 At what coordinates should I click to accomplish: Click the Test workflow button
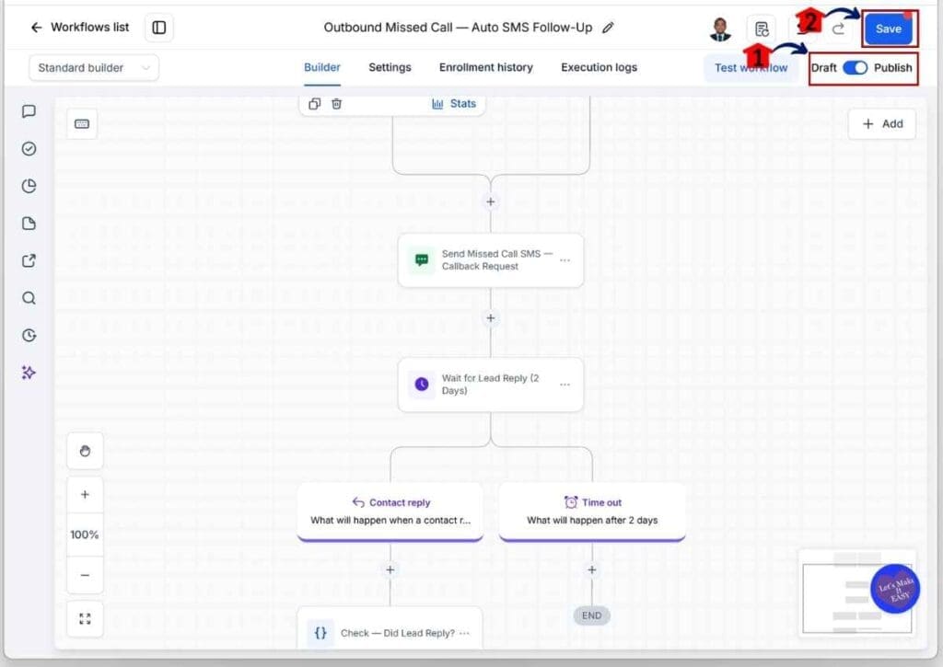pyautogui.click(x=751, y=68)
